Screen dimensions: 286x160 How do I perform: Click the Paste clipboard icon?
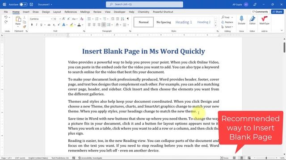click(x=18, y=19)
